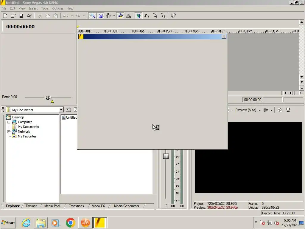The width and height of the screenshot is (305, 229).
Task: Select My Favorites in the tree
Action: pos(27,136)
